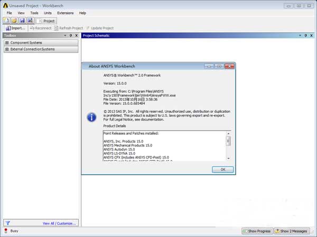
Task: Click the Busy status indicator icon
Action: point(6,231)
